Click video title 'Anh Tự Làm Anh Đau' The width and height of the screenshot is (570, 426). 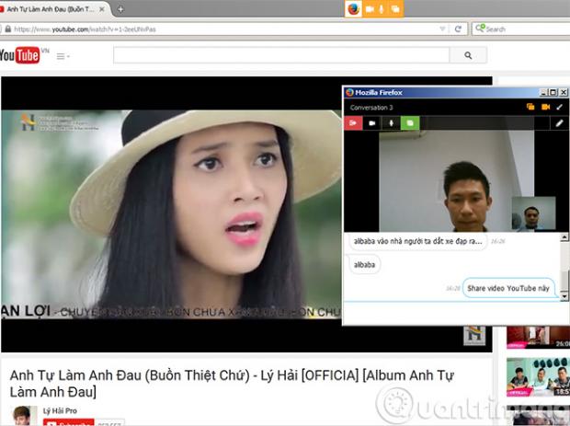[232, 384]
